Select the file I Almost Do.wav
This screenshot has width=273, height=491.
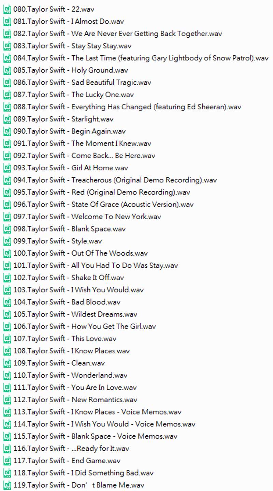[x=69, y=22]
